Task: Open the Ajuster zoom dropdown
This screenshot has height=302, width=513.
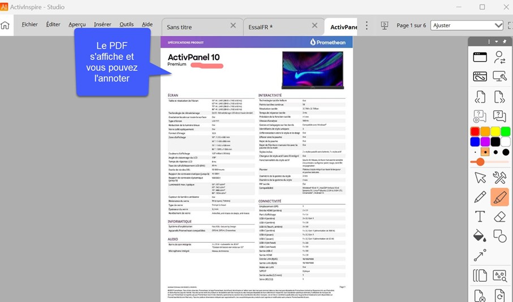Action: [x=467, y=25]
